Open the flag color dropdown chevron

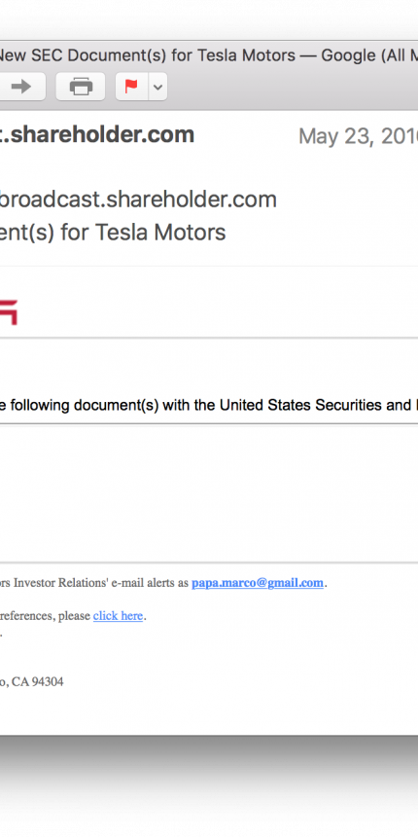[157, 87]
